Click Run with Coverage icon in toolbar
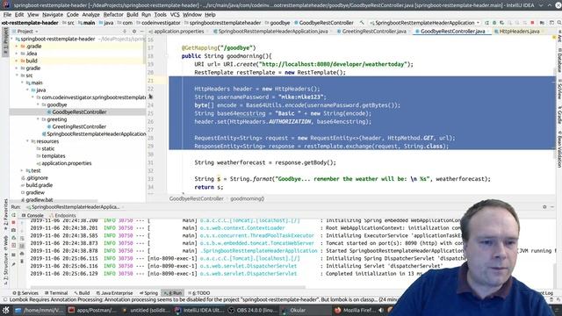This screenshot has height=316, width=562. (x=501, y=23)
